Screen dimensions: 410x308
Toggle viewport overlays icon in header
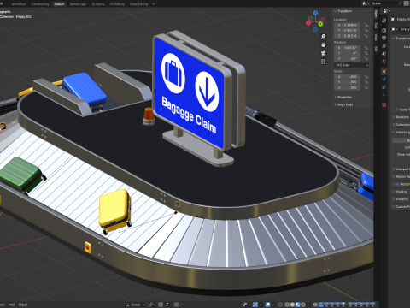(267, 305)
